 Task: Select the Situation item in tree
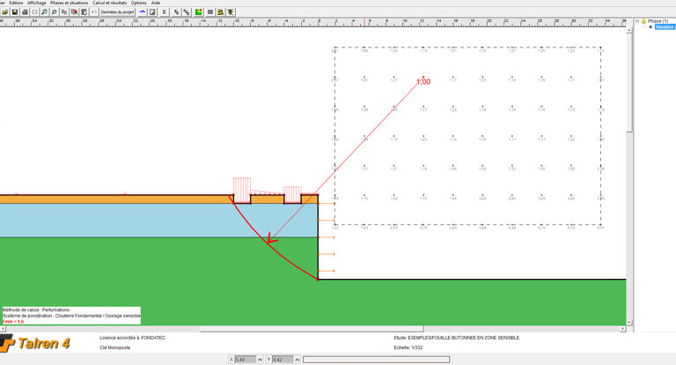(x=663, y=27)
